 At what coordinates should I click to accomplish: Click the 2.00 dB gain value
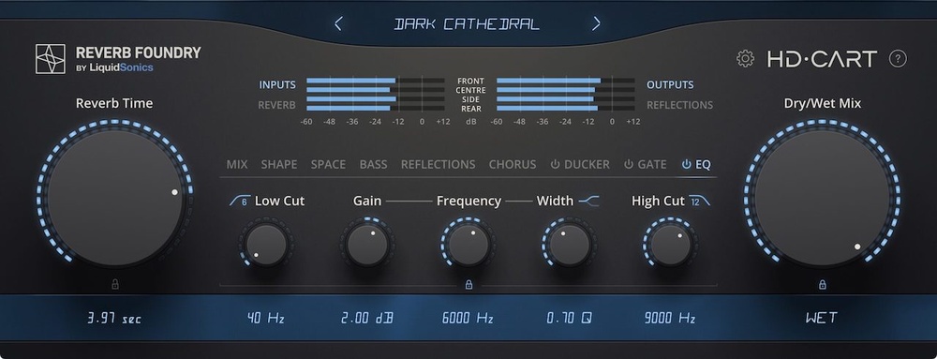(367, 319)
